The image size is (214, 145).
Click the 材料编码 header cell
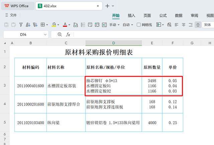point(30,67)
